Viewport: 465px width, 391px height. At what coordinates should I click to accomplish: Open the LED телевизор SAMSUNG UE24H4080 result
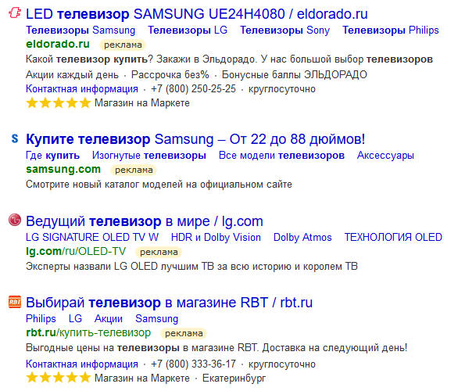pos(197,14)
